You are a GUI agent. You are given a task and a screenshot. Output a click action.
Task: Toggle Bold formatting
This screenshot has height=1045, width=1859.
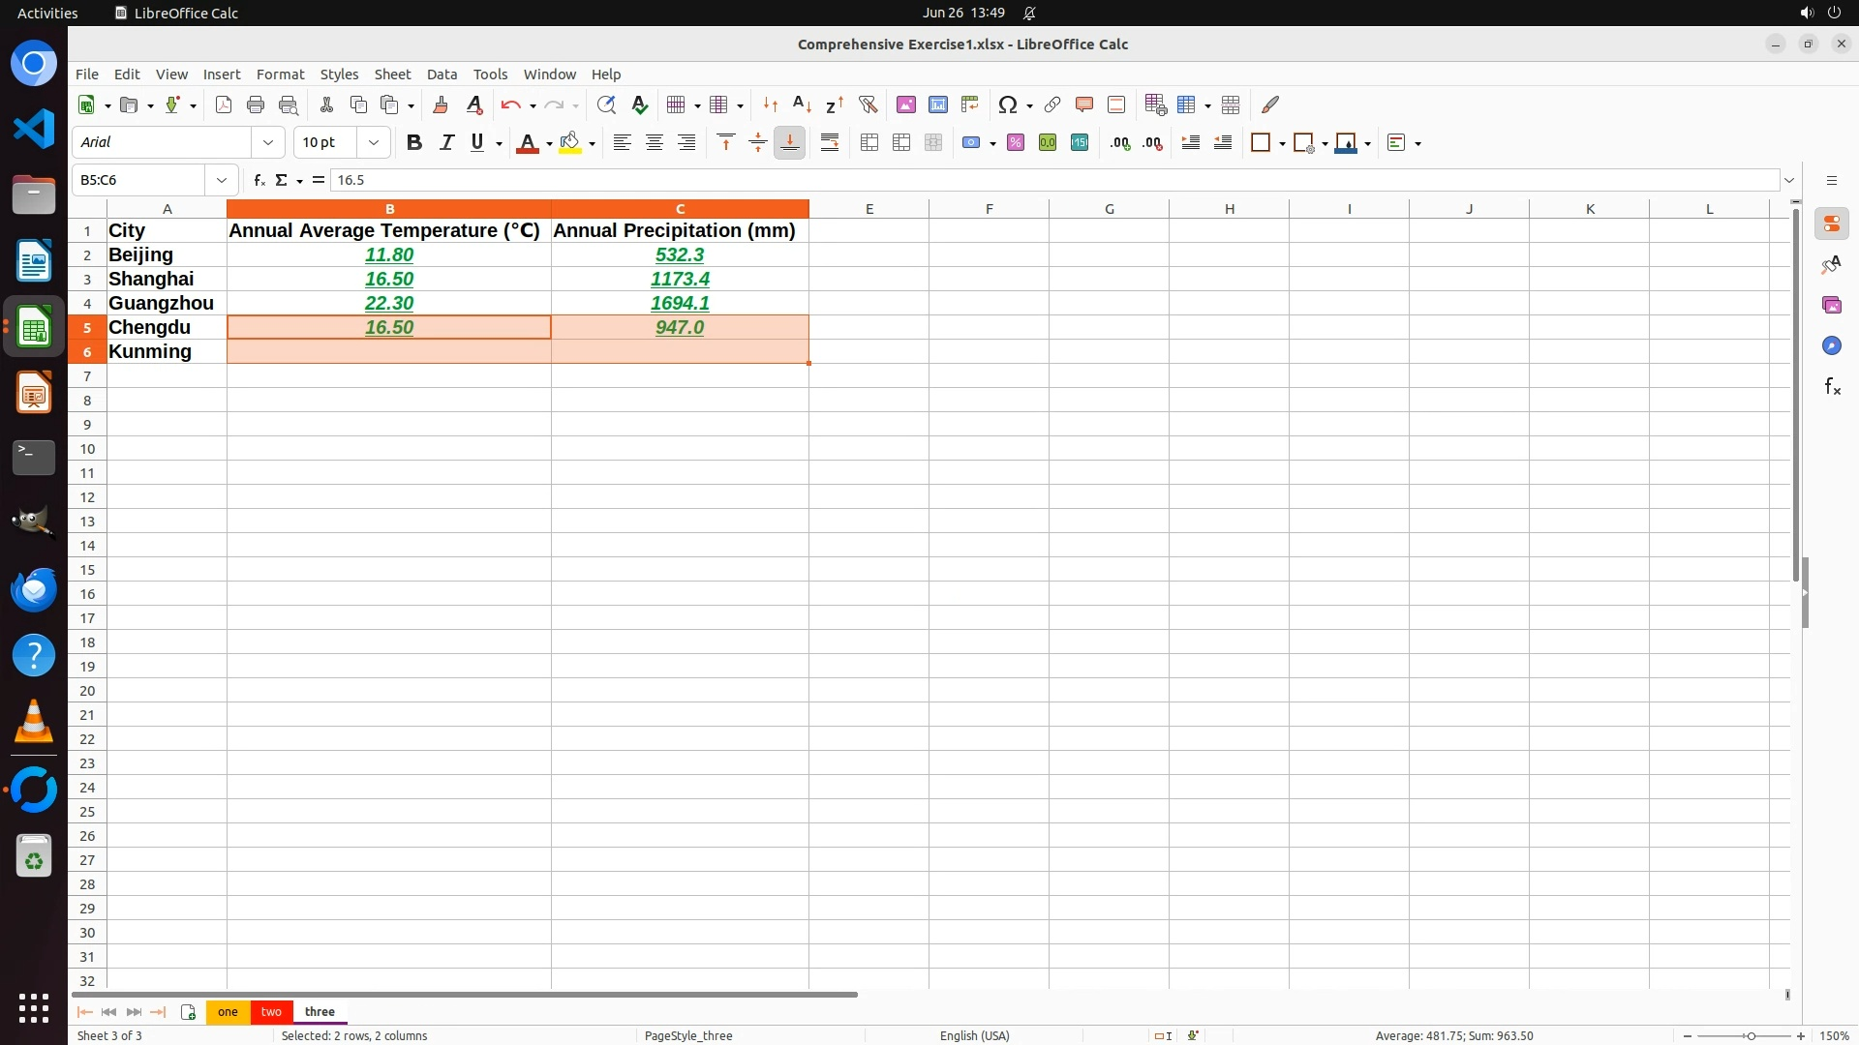[x=414, y=143]
